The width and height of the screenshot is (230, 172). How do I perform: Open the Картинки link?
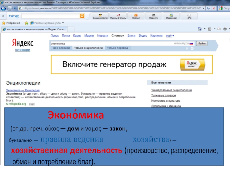pos(156,36)
